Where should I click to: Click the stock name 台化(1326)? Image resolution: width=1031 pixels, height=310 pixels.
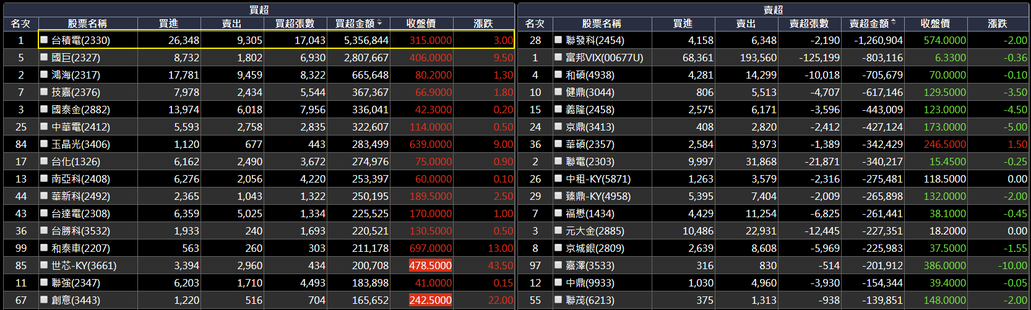pos(75,161)
